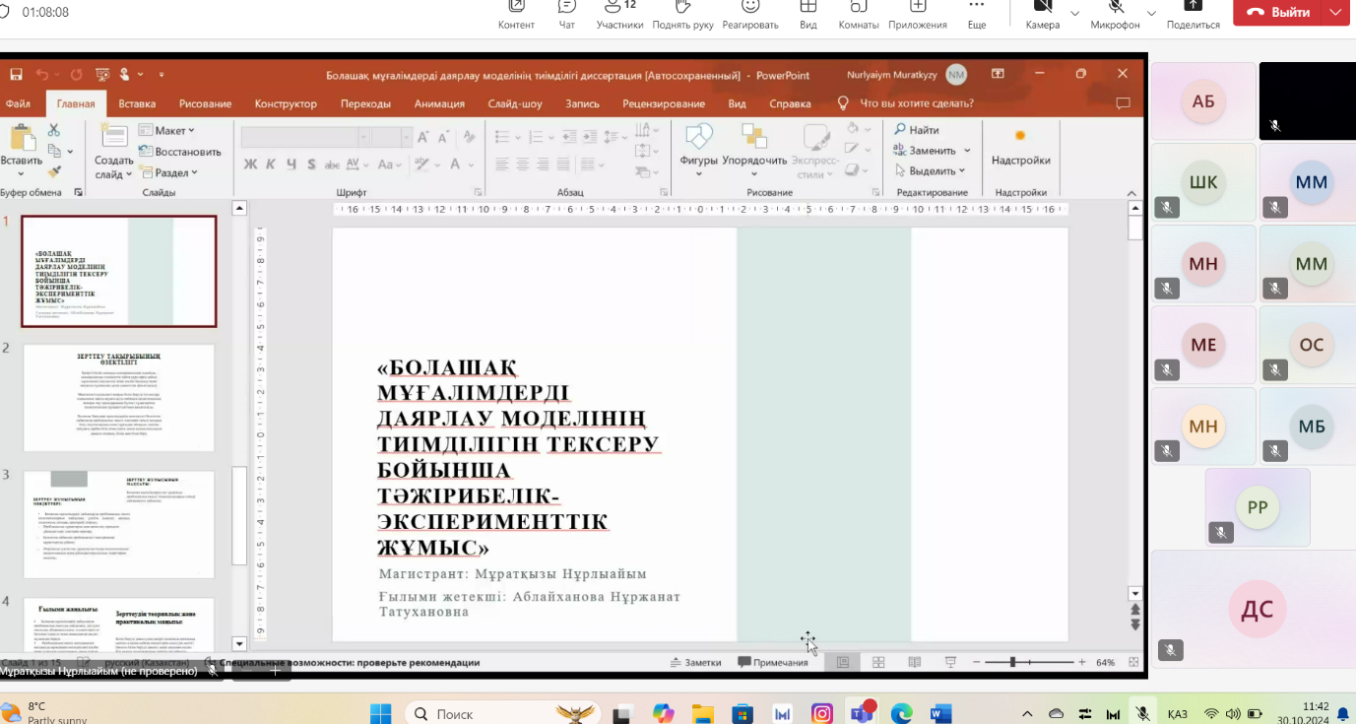Expand the Выделить dropdown
Viewport: 1356px width, 724px height.
[x=962, y=171]
